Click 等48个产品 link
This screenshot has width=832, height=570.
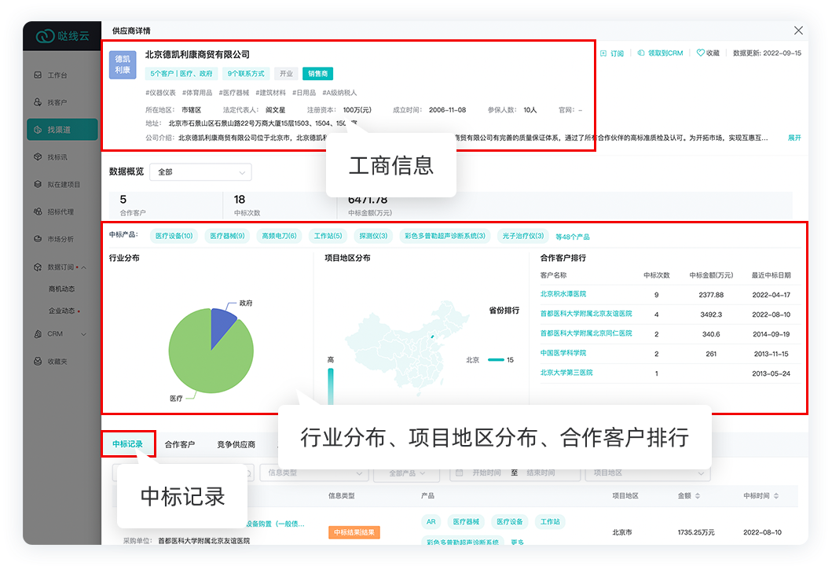tap(573, 237)
